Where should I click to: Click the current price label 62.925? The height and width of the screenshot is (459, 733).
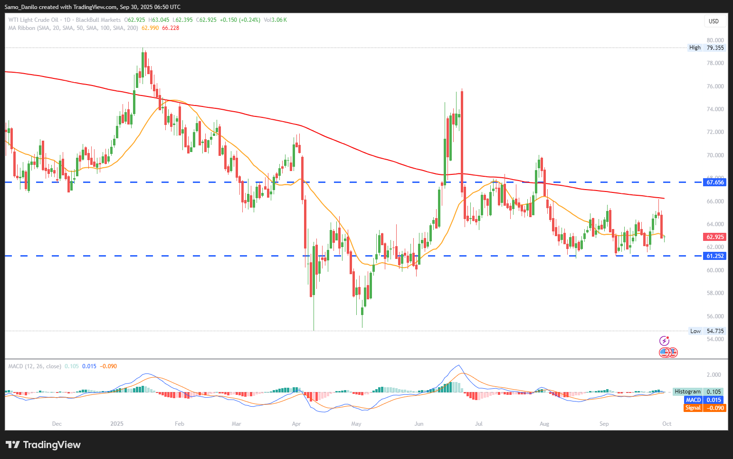click(715, 237)
